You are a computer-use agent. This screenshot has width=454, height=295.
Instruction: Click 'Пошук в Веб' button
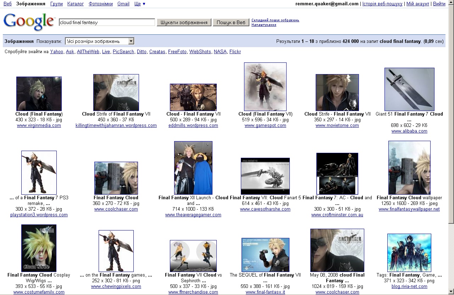click(x=231, y=22)
